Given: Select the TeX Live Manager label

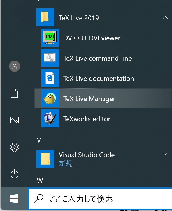Looking at the screenshot, I should pos(89,99).
